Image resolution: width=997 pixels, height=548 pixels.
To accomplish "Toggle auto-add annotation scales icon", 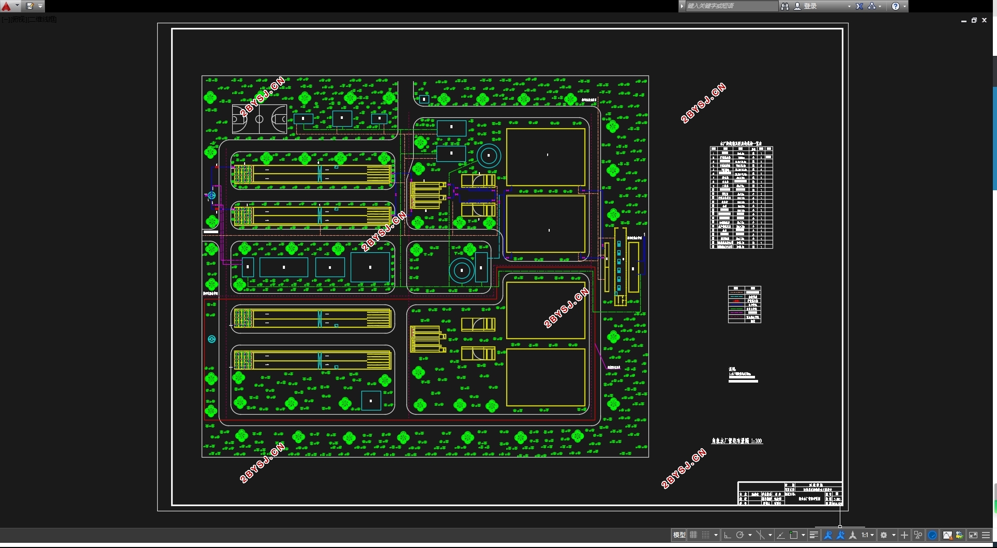I will pos(840,535).
